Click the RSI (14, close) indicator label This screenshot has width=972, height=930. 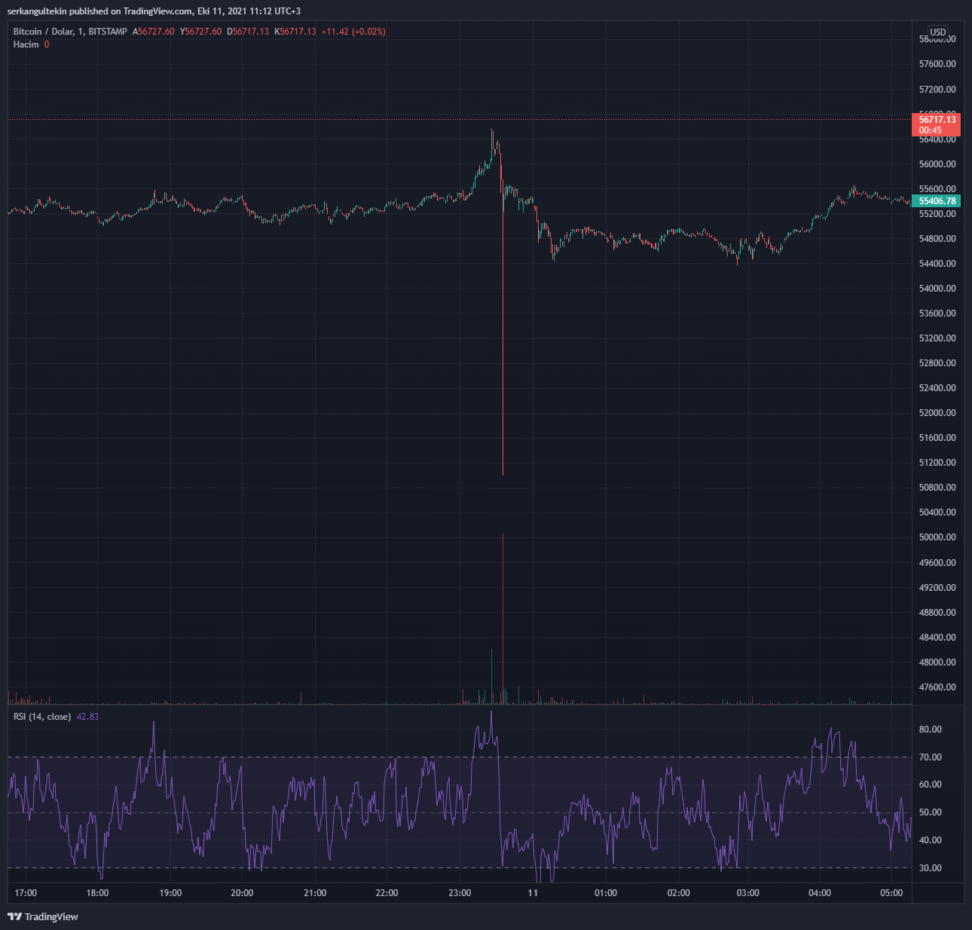coord(42,717)
